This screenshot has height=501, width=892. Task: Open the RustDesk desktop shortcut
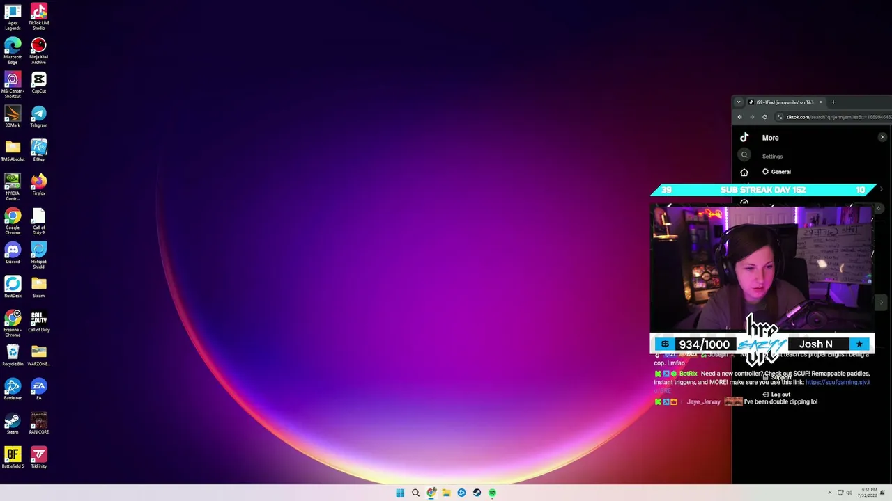pyautogui.click(x=13, y=287)
